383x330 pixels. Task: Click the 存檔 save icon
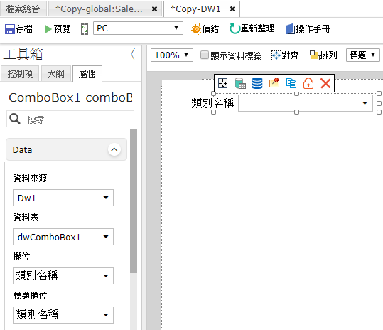coord(10,29)
